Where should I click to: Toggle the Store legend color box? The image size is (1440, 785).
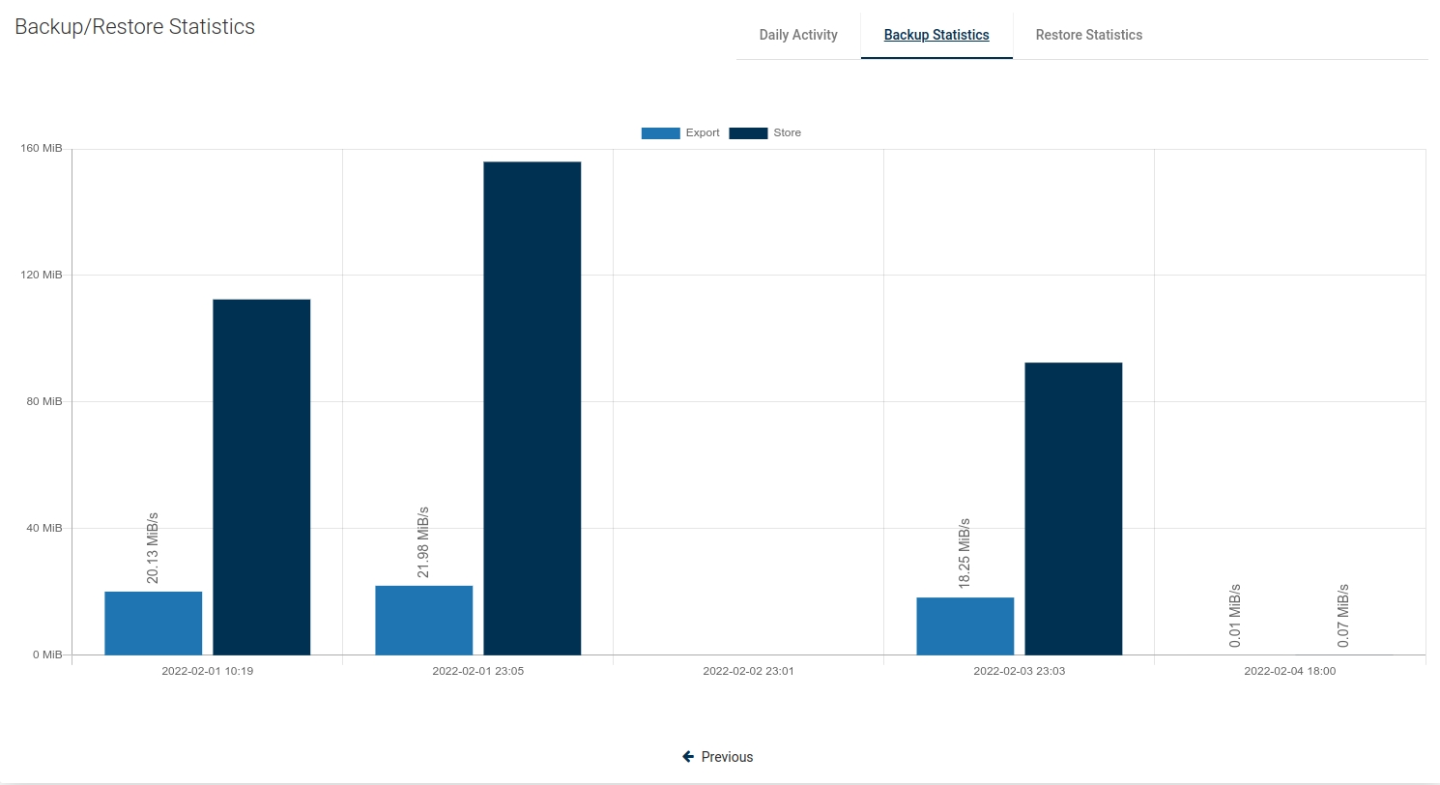(x=748, y=133)
